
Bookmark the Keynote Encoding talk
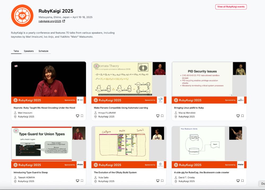point(82,116)
